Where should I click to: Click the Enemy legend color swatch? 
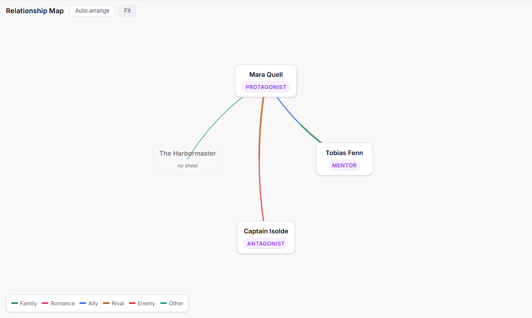click(132, 303)
